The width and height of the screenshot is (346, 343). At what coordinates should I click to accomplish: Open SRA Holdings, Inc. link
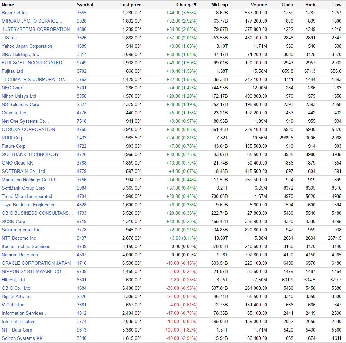(x=21, y=54)
